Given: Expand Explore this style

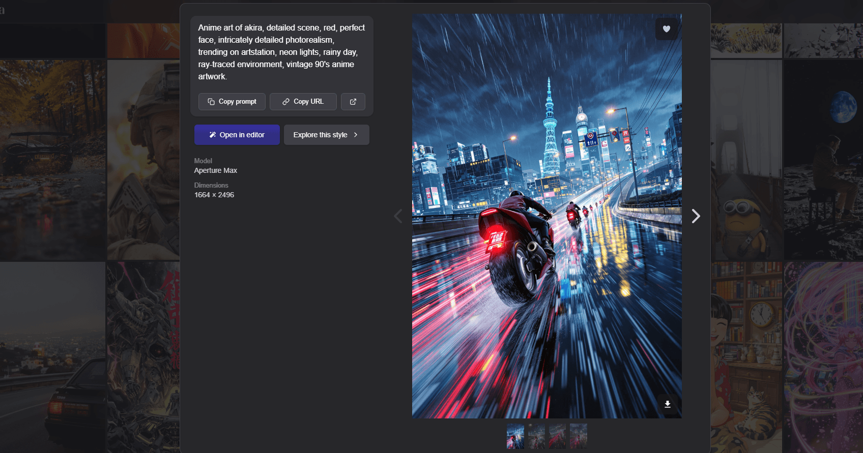Looking at the screenshot, I should [326, 135].
